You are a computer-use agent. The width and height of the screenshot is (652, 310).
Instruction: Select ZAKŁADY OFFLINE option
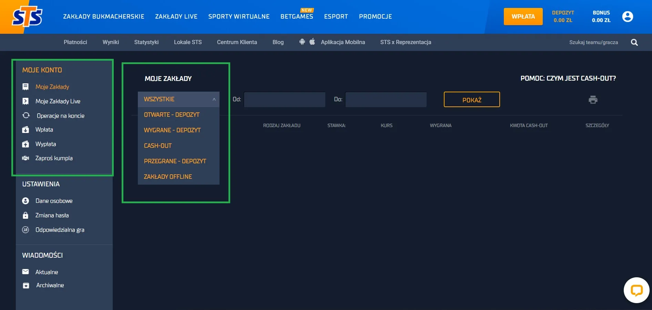click(x=179, y=177)
